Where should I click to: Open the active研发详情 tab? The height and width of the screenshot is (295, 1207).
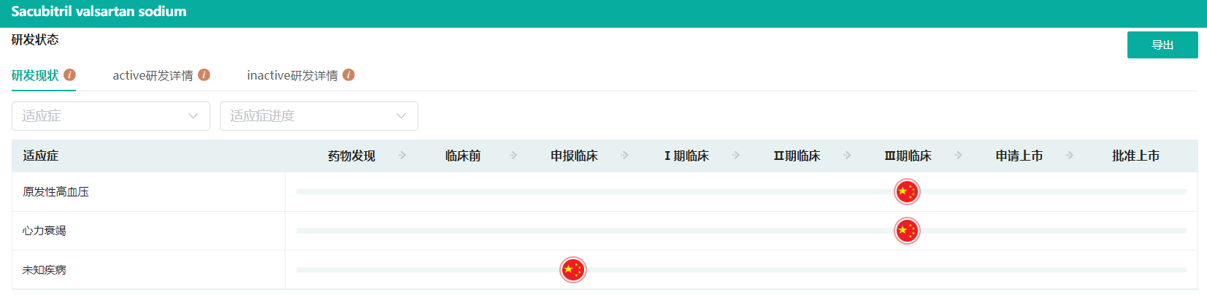coord(153,75)
